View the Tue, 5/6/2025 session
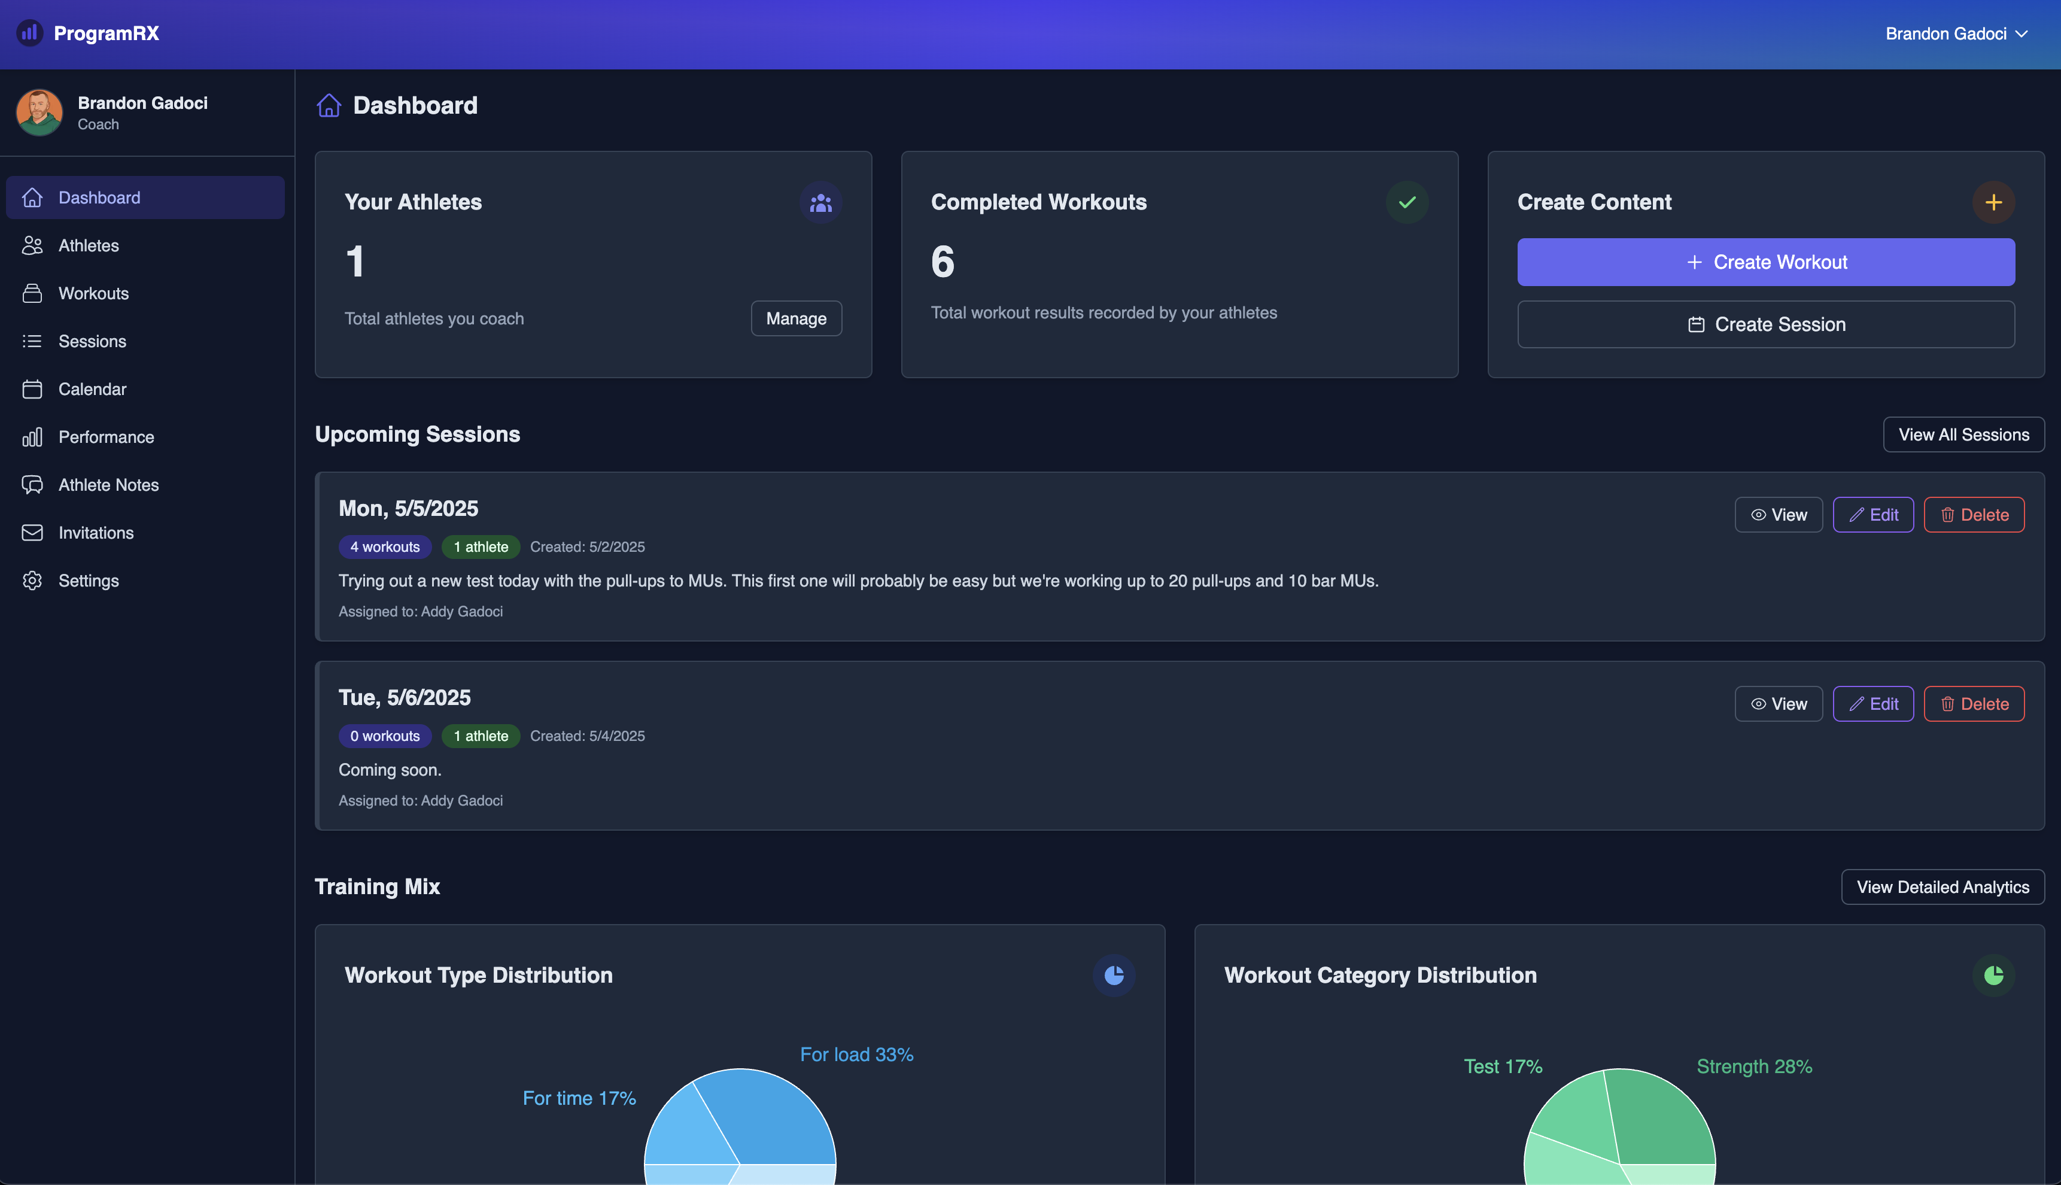 click(x=1779, y=704)
